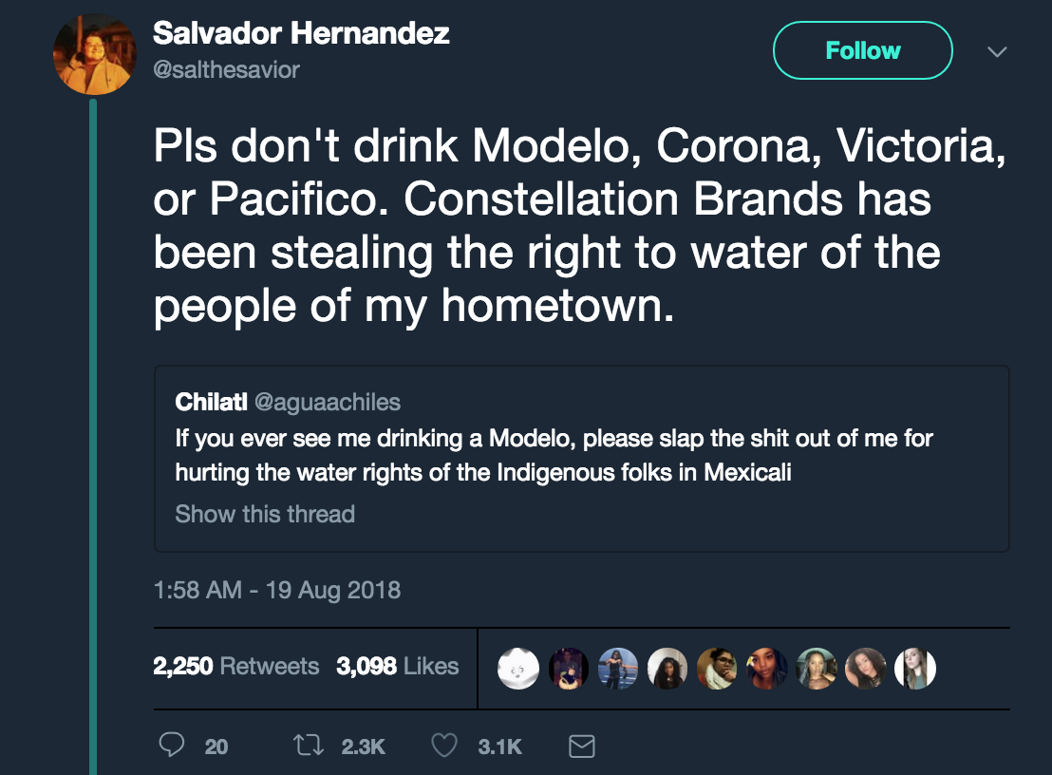Screen dimensions: 1052x775
Task: Expand the tweet options chevron
Action: (x=996, y=52)
